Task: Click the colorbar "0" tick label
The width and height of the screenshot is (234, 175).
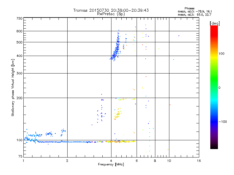Action: point(219,87)
